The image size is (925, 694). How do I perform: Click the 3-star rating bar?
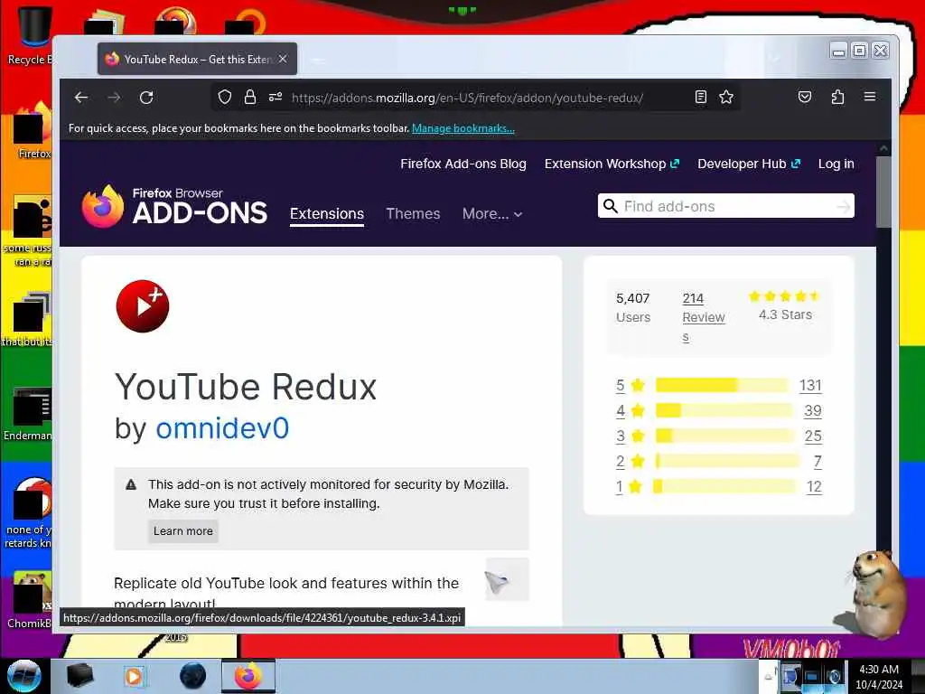[x=724, y=436]
